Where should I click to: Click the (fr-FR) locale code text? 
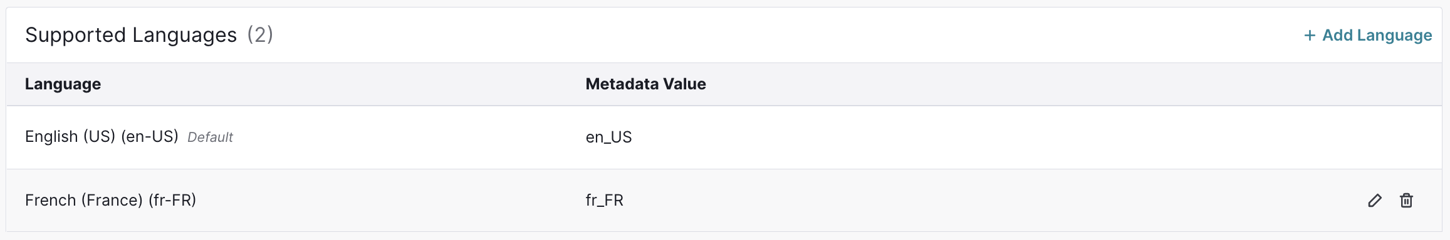point(172,201)
